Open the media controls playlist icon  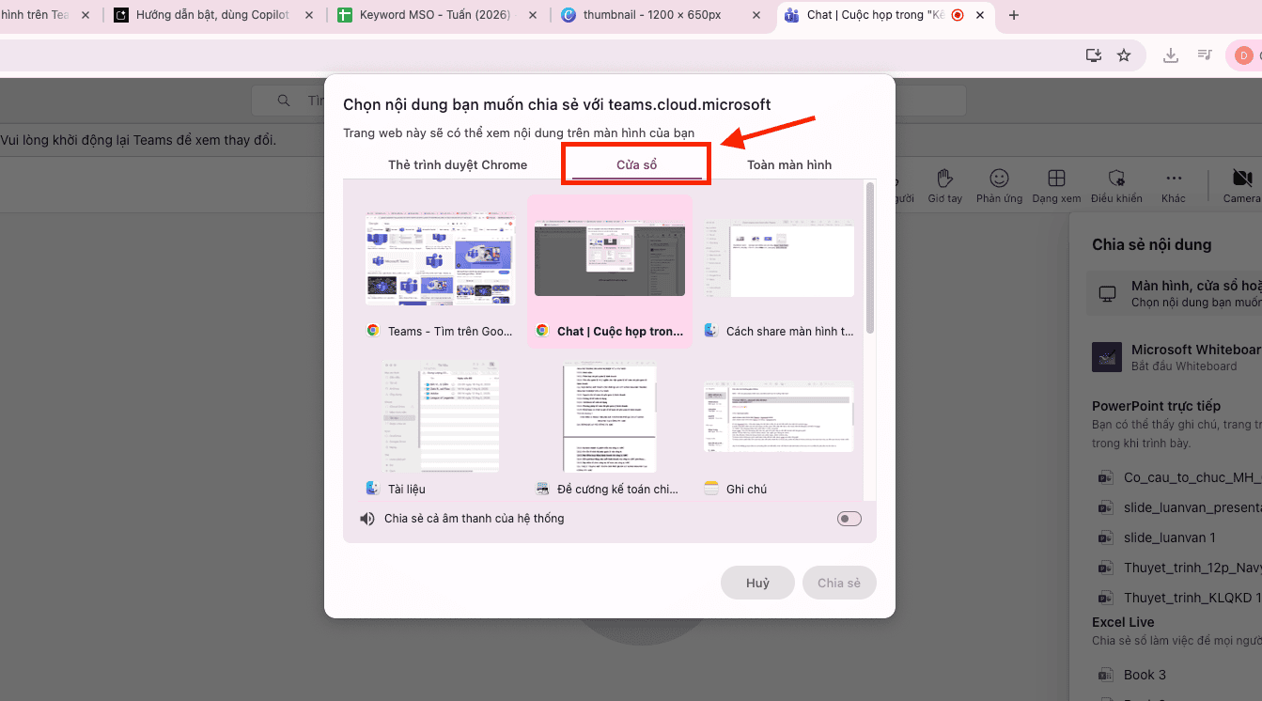(x=1205, y=55)
